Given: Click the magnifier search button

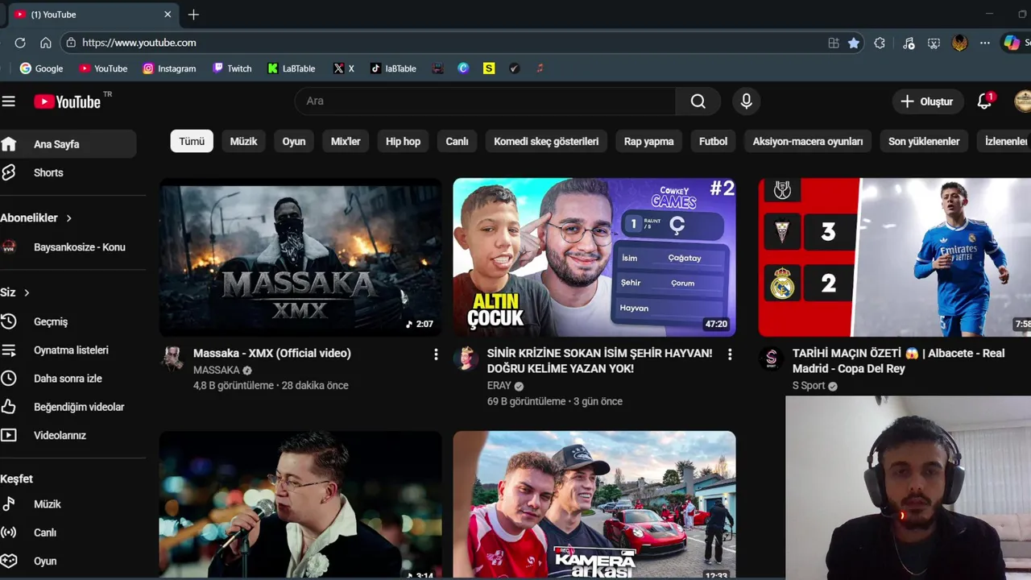Looking at the screenshot, I should click(x=698, y=101).
